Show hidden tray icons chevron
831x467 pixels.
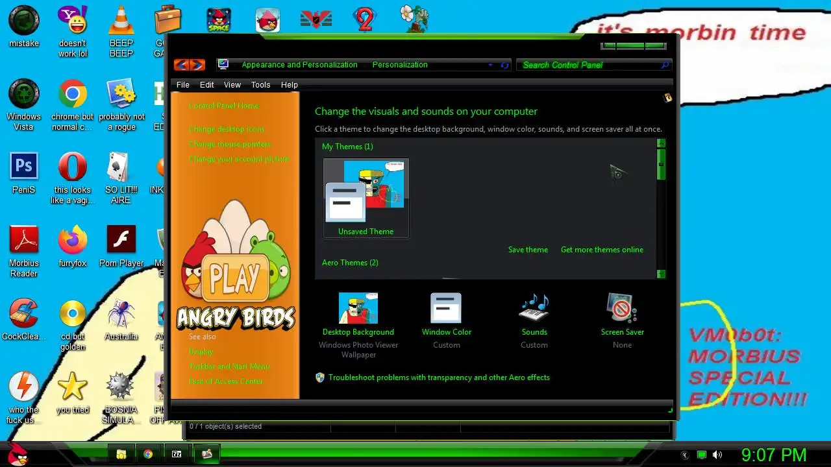tap(684, 455)
